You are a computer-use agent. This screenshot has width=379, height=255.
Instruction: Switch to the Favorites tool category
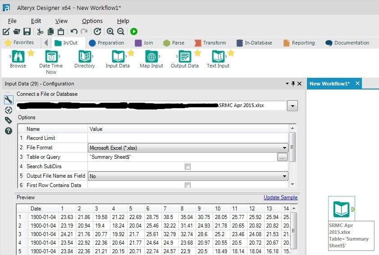click(19, 42)
